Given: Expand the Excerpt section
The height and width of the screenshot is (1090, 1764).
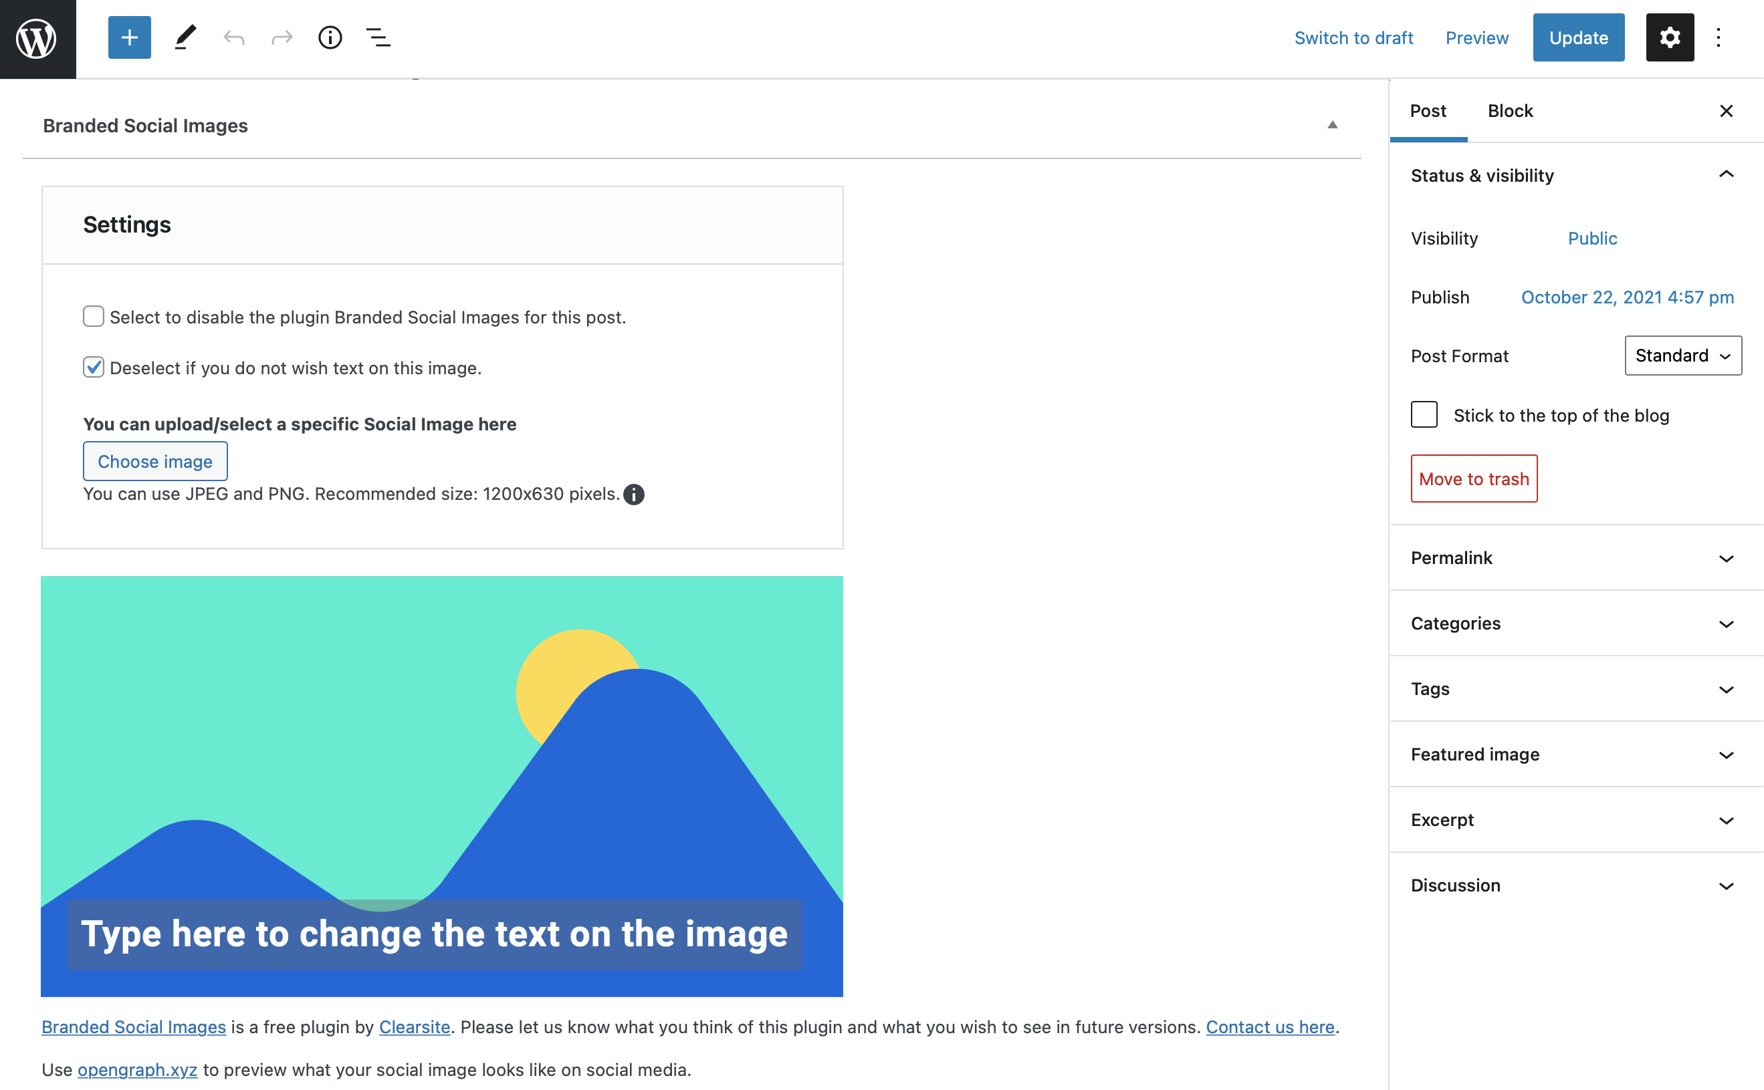Looking at the screenshot, I should pyautogui.click(x=1576, y=821).
